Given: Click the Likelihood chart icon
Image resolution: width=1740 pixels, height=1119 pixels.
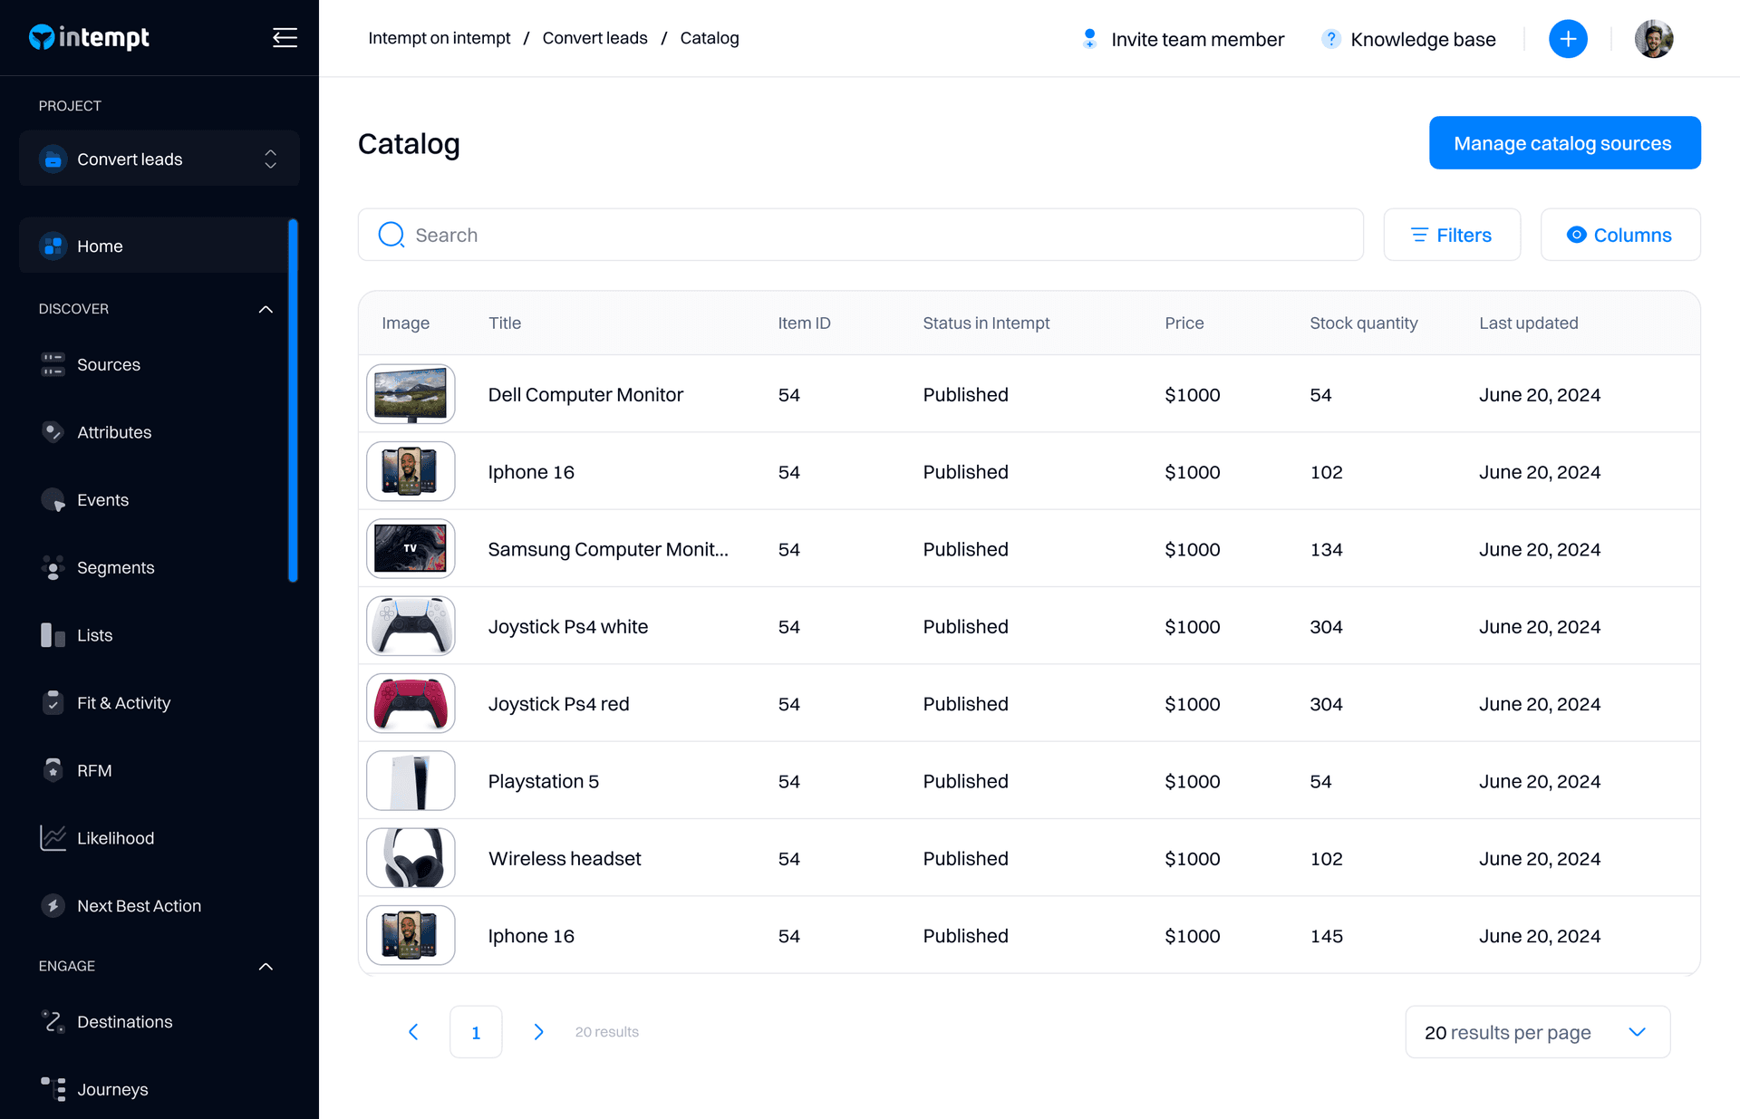Looking at the screenshot, I should pyautogui.click(x=53, y=838).
